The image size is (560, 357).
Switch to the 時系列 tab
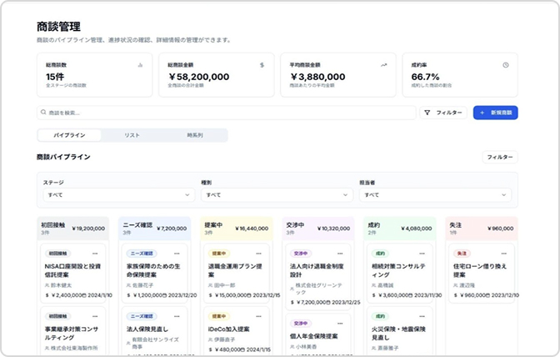tap(195, 135)
